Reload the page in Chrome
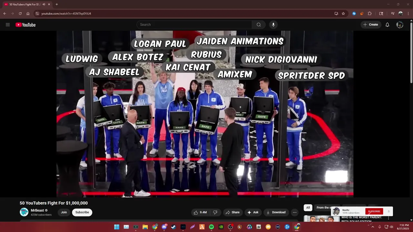 pos(20,14)
